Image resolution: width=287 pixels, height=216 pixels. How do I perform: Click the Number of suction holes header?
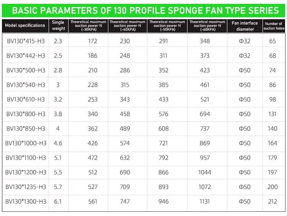[x=274, y=26]
